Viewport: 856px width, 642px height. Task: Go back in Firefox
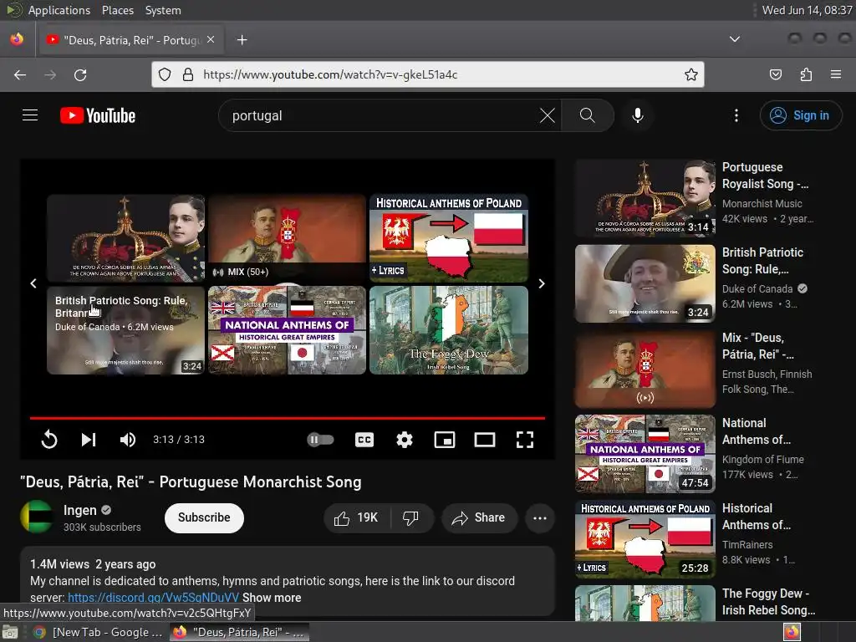[20, 74]
